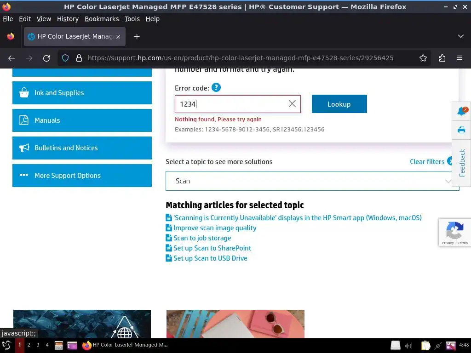Click the purple terminal icon in taskbar
The height and width of the screenshot is (353, 471).
(x=72, y=346)
